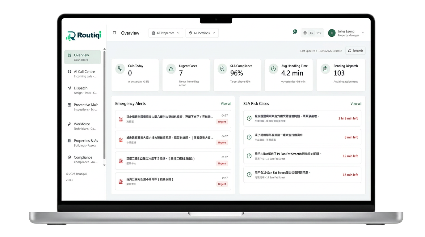Click the green notification icon beside language switch
425x237 pixels.
[x=295, y=32]
